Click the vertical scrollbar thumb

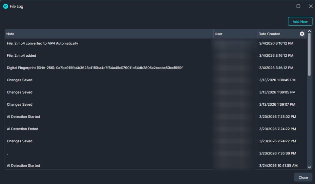(309, 54)
